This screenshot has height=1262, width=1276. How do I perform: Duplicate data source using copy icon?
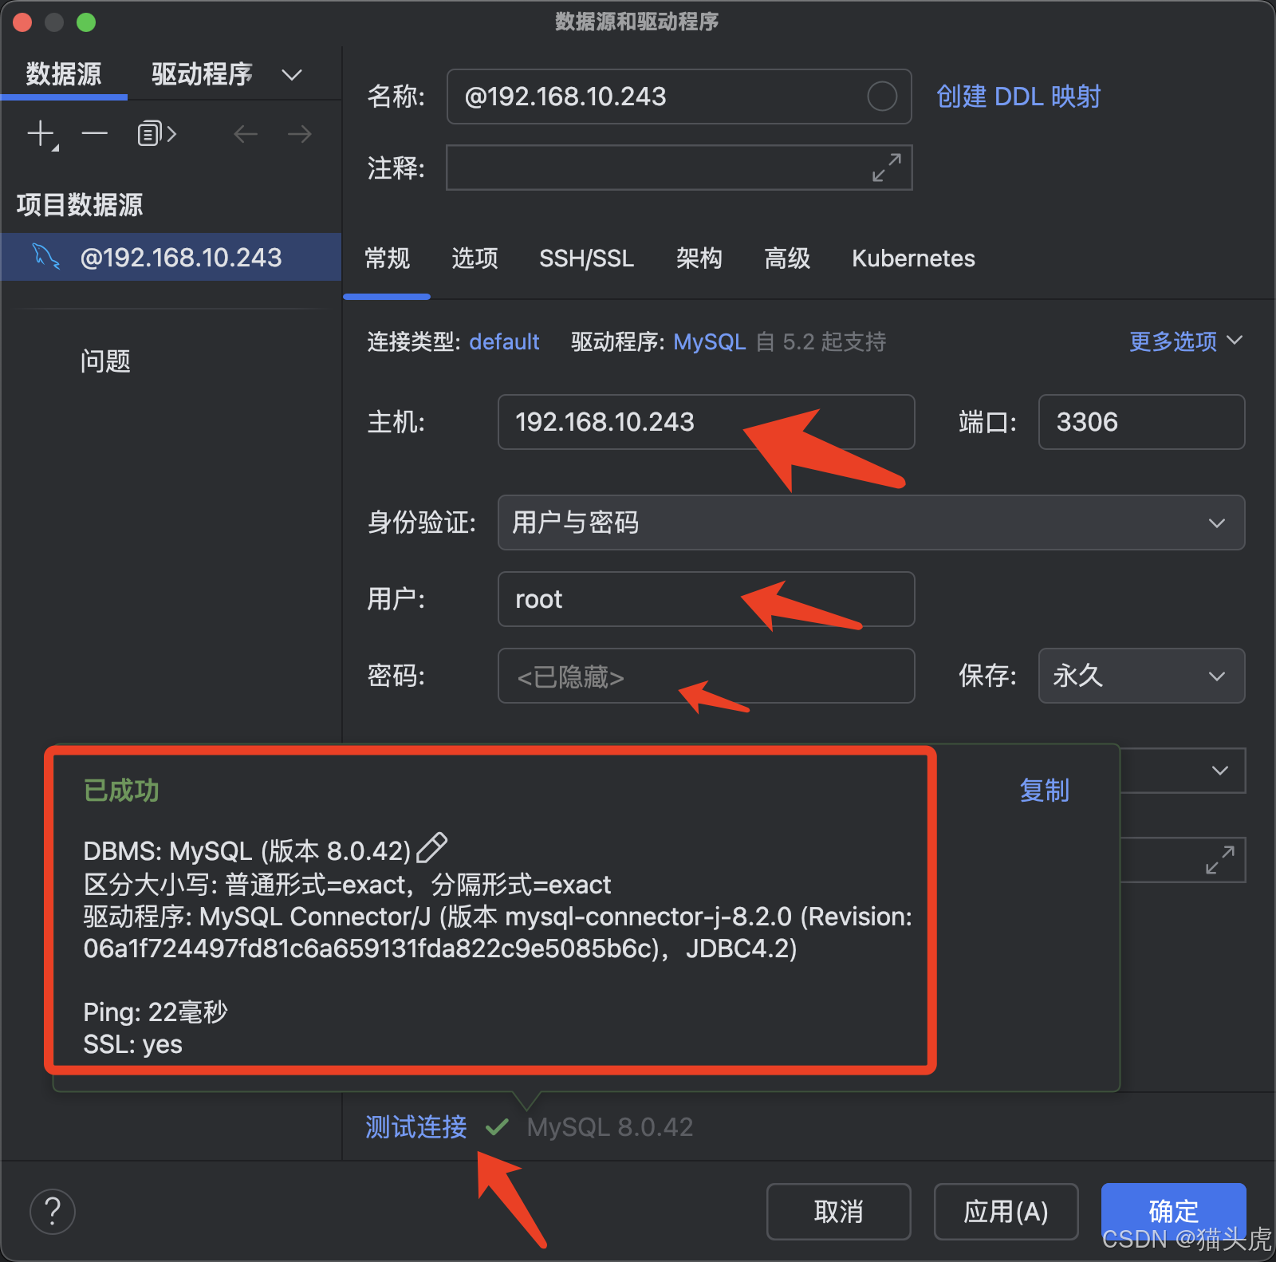point(156,133)
